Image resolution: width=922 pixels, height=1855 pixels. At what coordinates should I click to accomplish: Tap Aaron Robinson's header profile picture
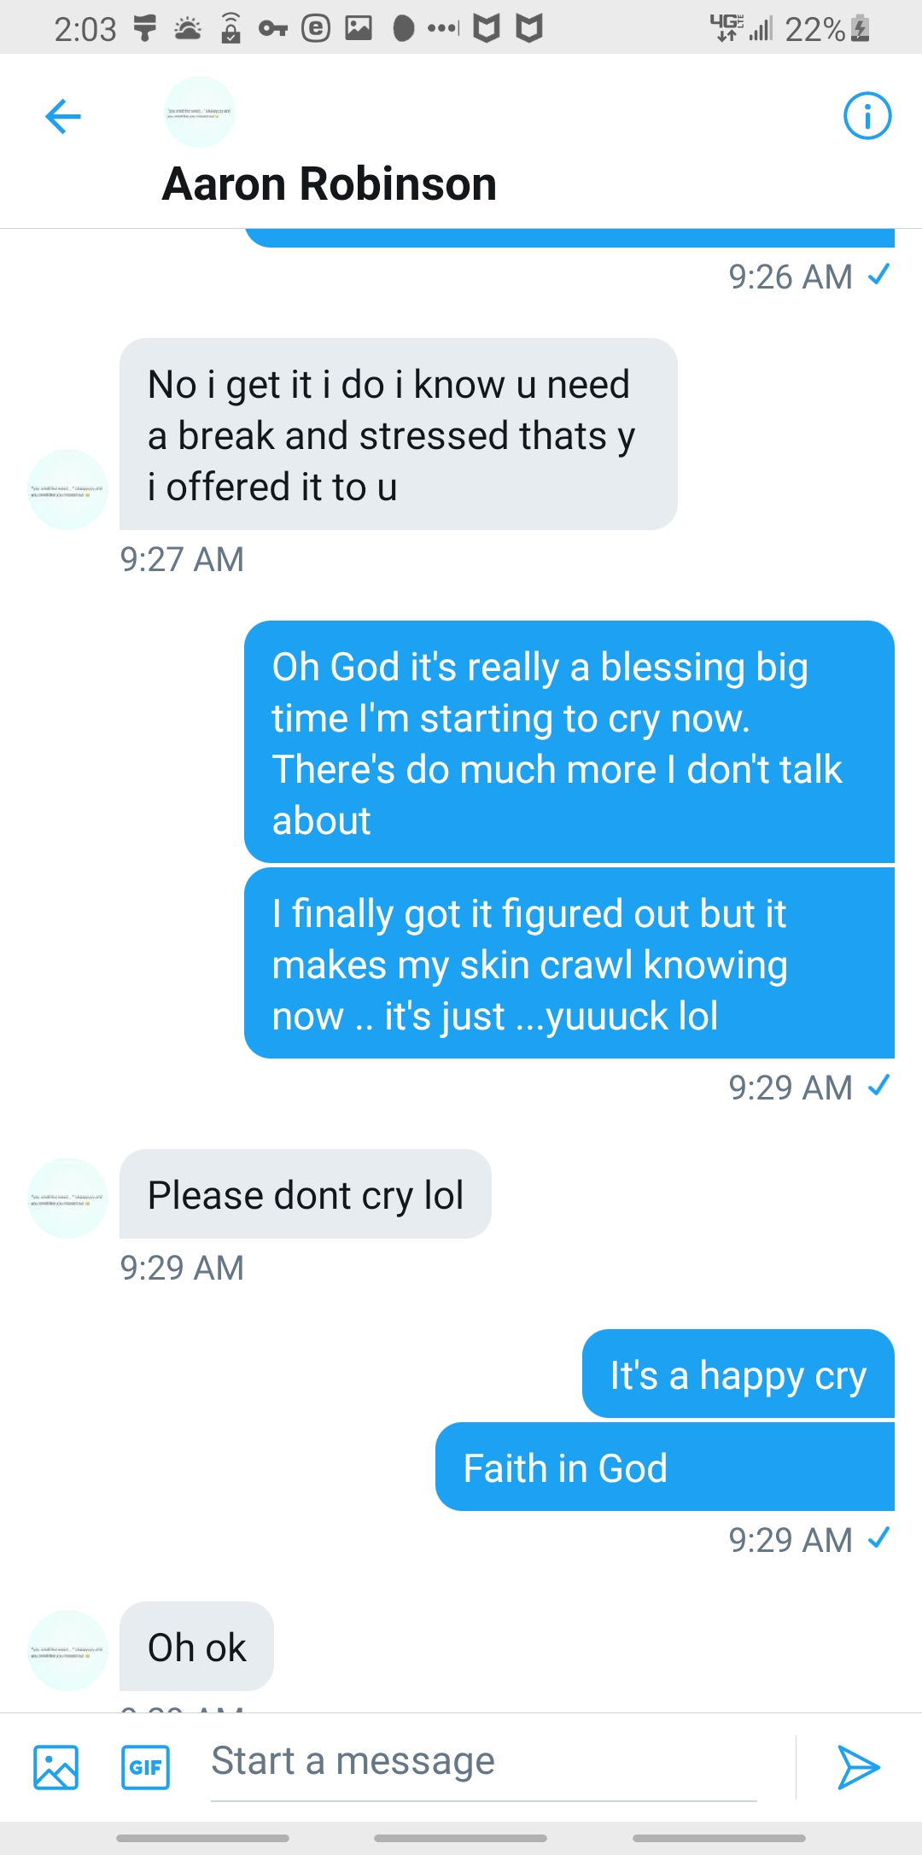click(x=199, y=112)
